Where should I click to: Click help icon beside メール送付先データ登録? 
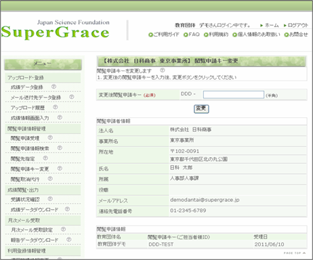71,97
